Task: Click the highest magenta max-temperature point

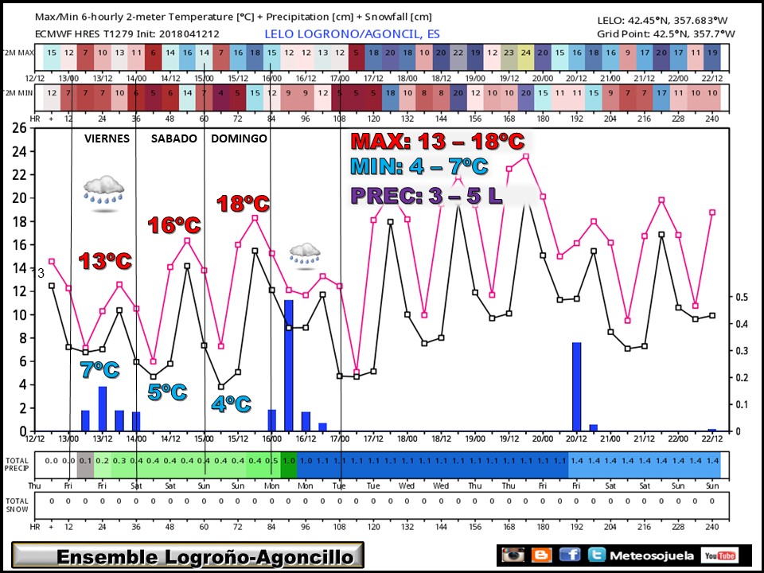Action: (526, 157)
